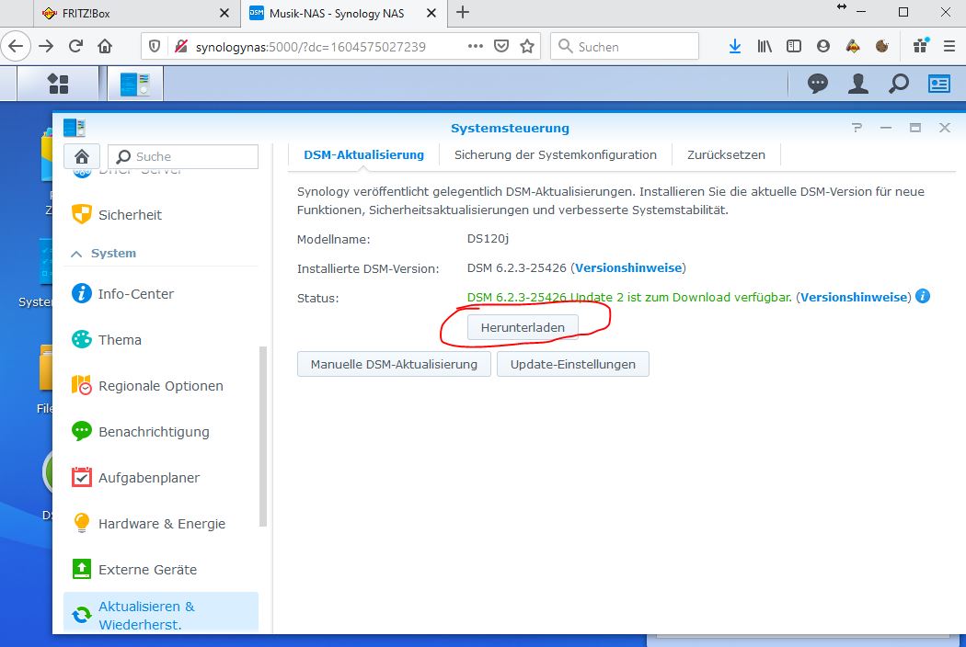Click the Herunterladen button

click(x=523, y=327)
